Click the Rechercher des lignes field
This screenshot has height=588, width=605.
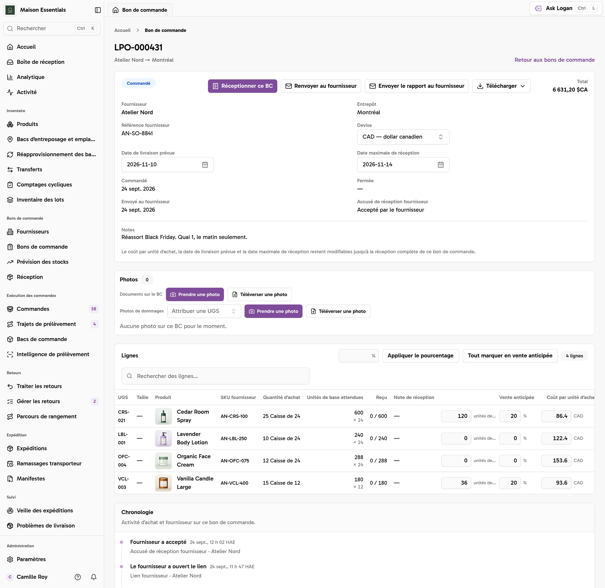coord(215,376)
